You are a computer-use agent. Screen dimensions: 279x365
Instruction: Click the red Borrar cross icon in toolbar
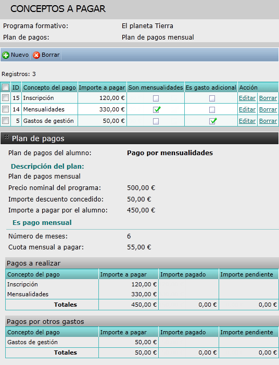[x=36, y=55]
